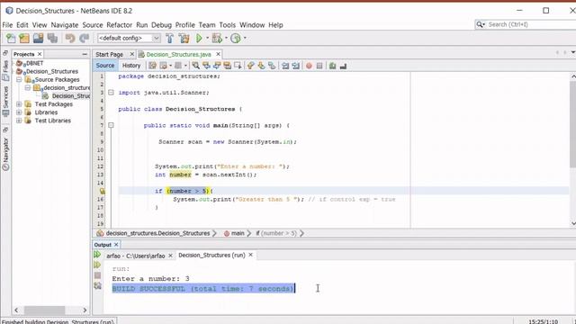This screenshot has width=576, height=324.
Task: Click the New Project toolbar icon
Action: coord(24,38)
